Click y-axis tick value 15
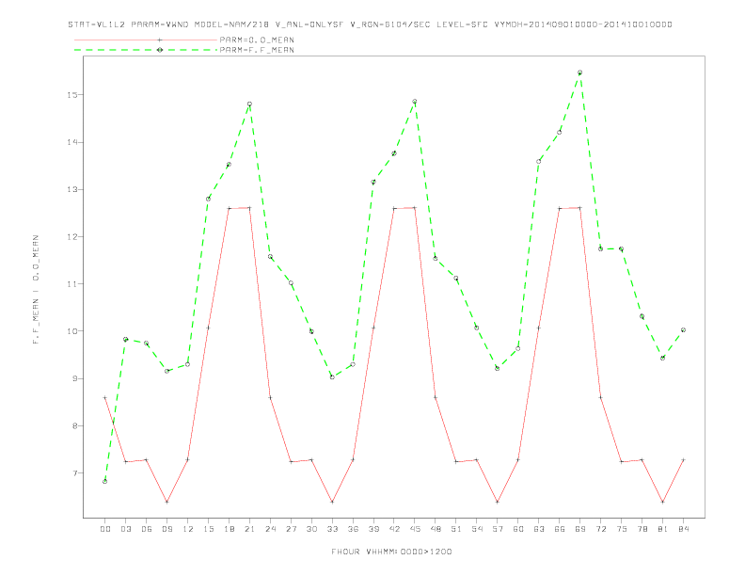 pyautogui.click(x=71, y=94)
